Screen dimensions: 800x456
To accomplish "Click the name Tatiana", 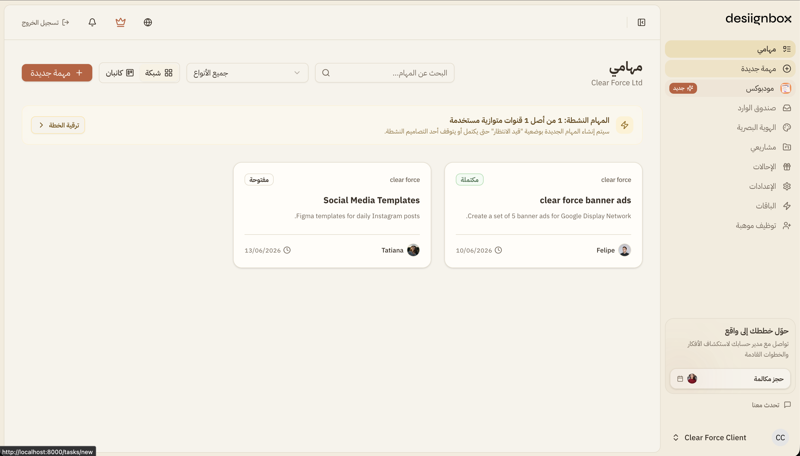I will 392,250.
